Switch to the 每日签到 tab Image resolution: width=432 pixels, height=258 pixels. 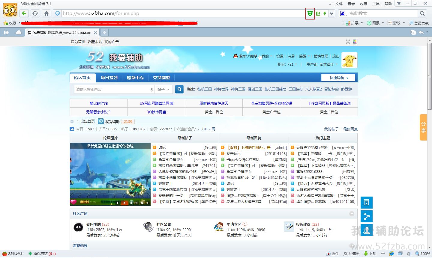coord(109,78)
